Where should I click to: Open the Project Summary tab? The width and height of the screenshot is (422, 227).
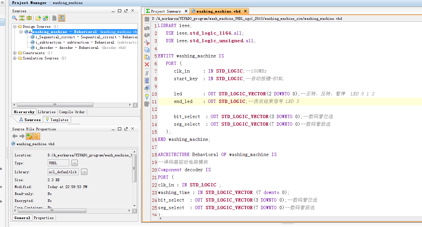[166, 11]
